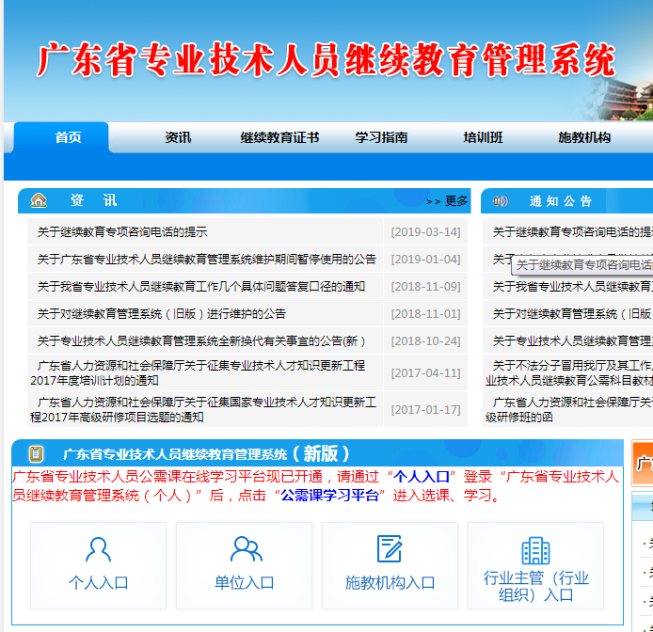Open 2017年高级研修项目选题的通知 news item

pos(203,410)
